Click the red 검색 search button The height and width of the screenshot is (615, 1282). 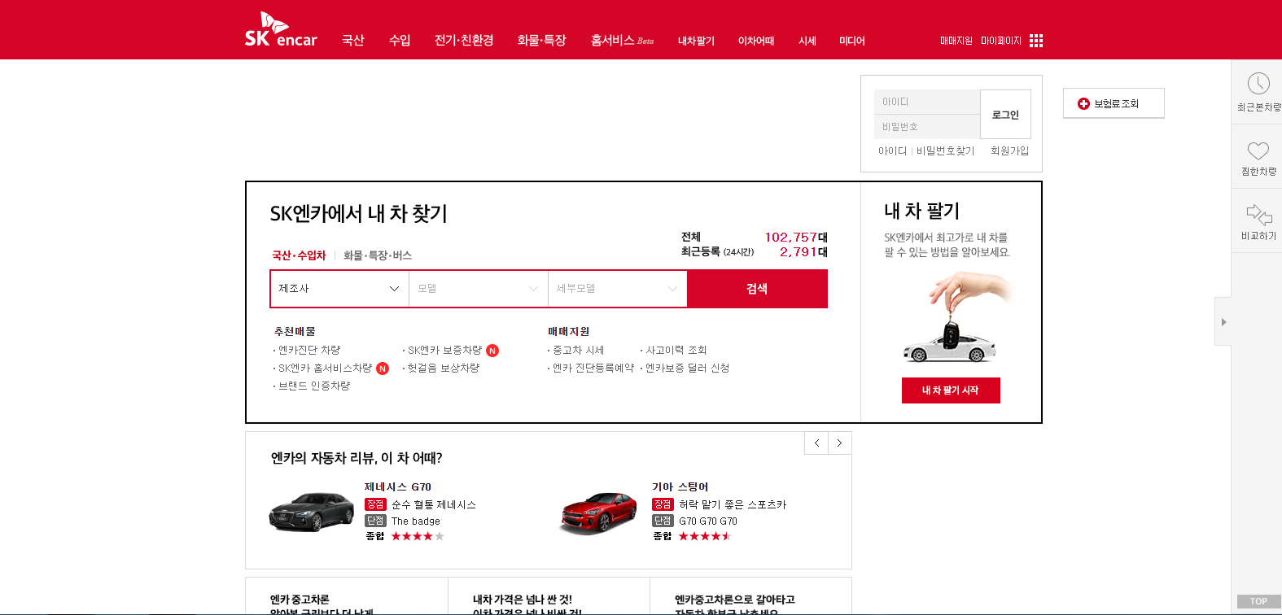[757, 289]
